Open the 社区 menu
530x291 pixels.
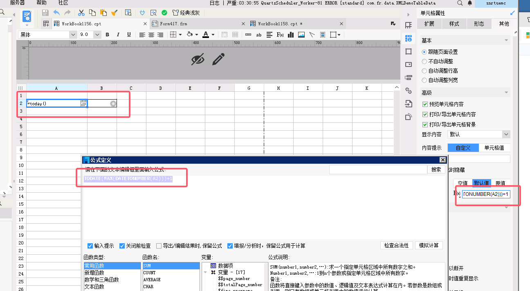coord(63,3)
